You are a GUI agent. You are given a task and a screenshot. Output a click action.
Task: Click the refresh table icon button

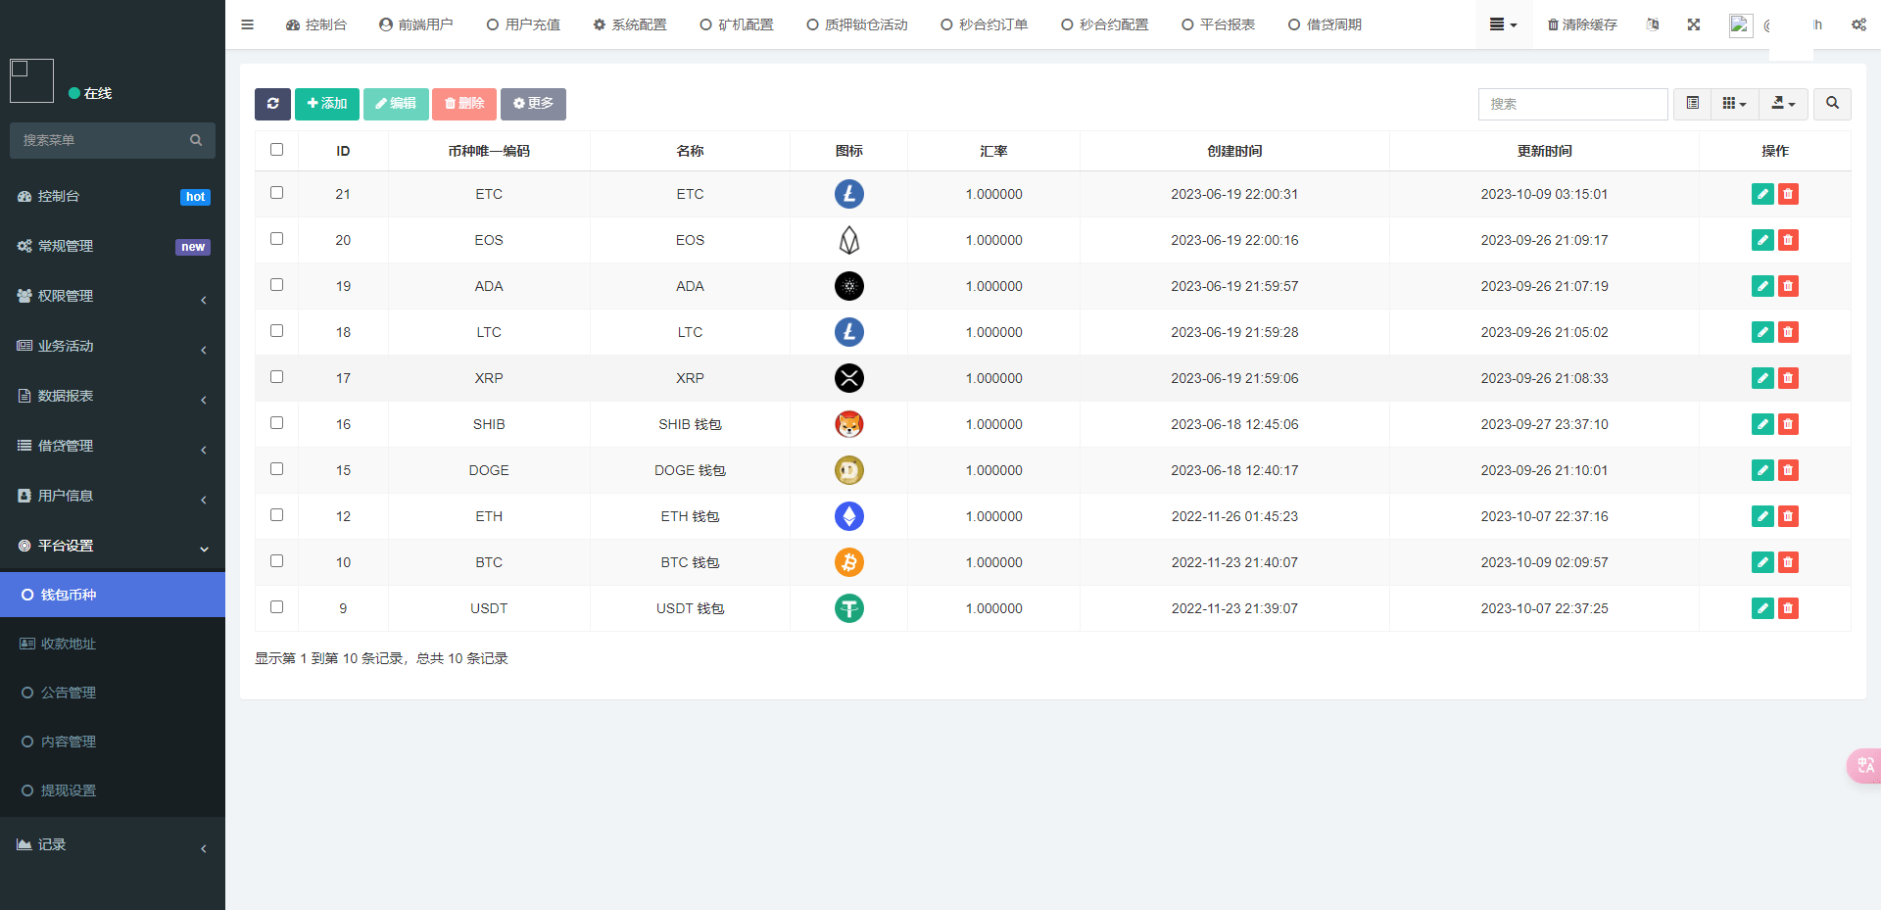point(272,104)
